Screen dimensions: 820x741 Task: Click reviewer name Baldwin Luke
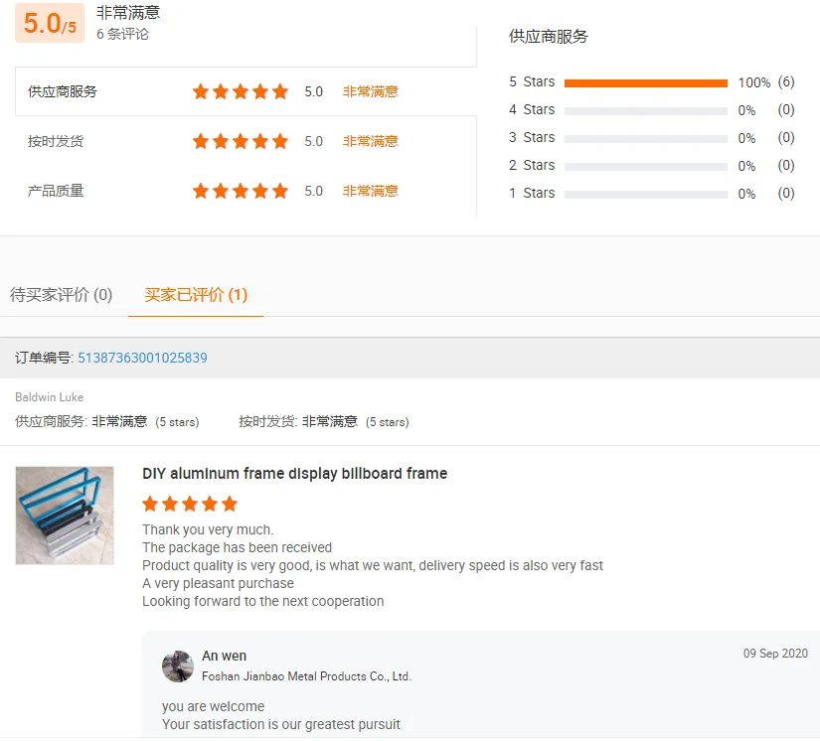click(49, 397)
